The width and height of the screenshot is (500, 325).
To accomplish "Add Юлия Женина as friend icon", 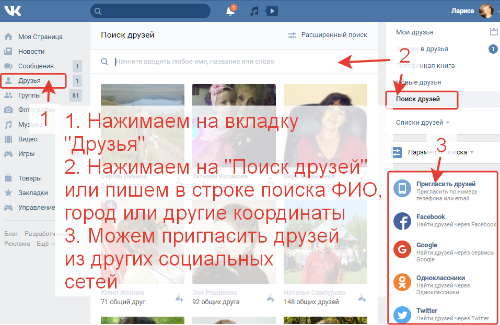I will pos(179,298).
